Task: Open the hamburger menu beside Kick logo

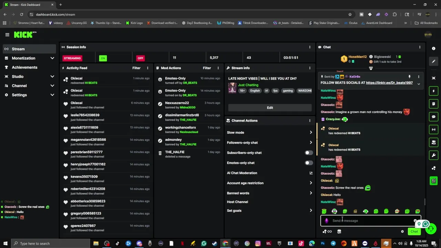Action: click(7, 34)
